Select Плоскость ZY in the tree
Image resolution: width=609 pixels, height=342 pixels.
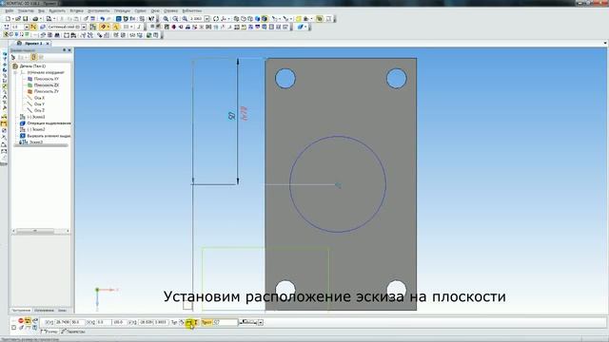point(47,91)
